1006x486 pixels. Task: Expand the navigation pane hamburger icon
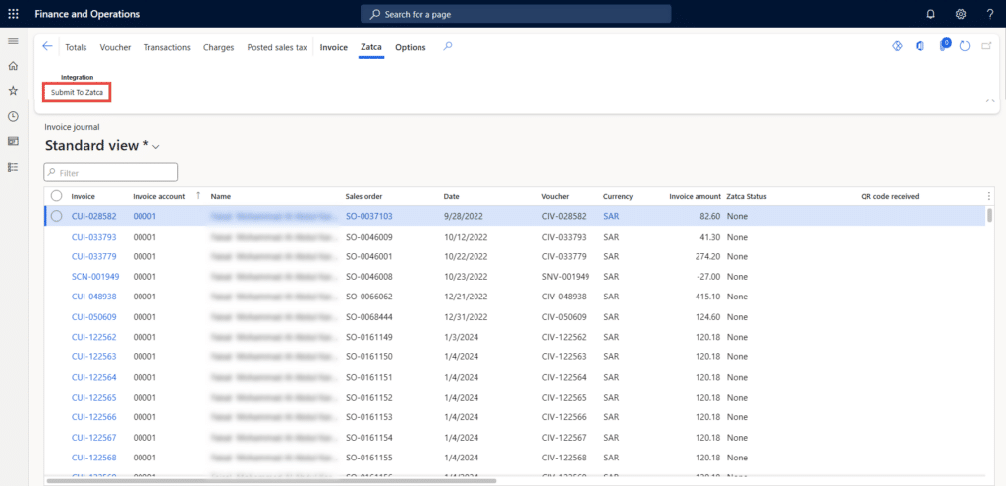tap(12, 41)
